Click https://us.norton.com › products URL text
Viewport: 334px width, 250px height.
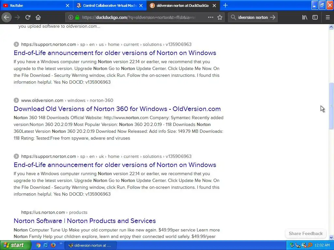54,212
